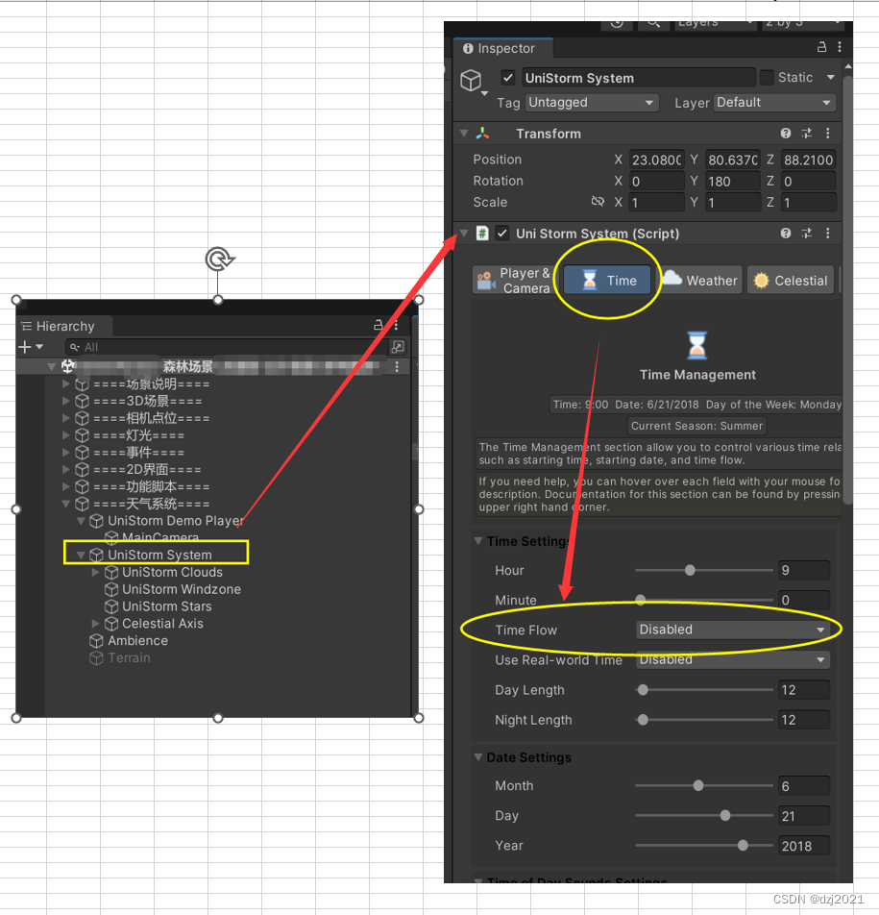The width and height of the screenshot is (879, 915).
Task: Adjust the Day Length slider
Action: pyautogui.click(x=643, y=690)
